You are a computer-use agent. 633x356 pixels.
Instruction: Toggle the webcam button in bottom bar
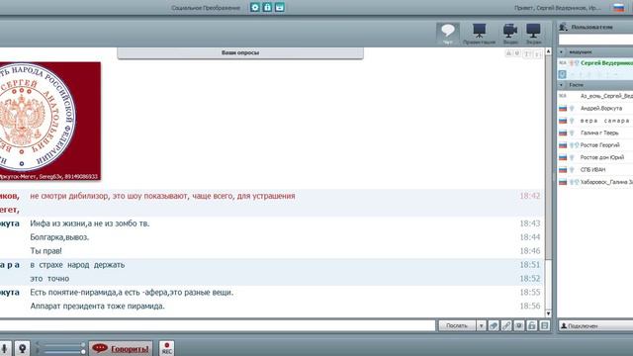(x=23, y=348)
